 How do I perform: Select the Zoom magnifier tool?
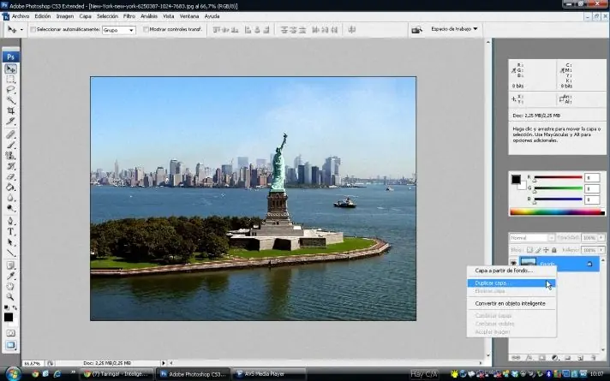pos(11,297)
